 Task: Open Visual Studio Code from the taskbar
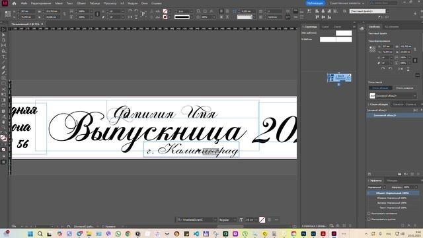click(x=196, y=233)
